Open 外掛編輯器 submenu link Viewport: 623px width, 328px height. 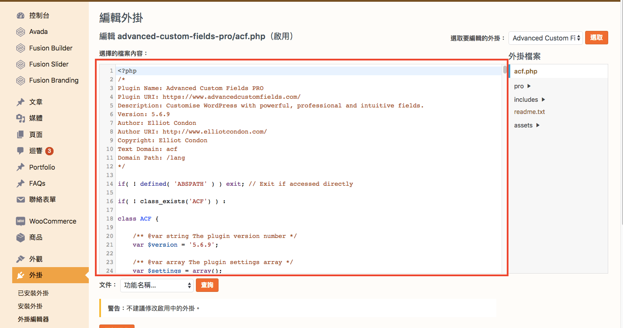click(34, 319)
